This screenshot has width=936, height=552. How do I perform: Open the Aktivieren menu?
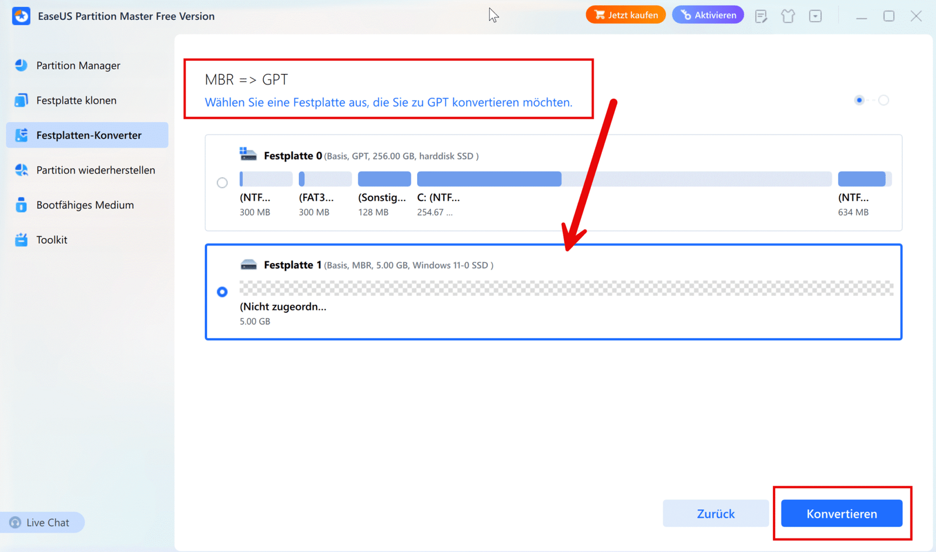point(708,15)
